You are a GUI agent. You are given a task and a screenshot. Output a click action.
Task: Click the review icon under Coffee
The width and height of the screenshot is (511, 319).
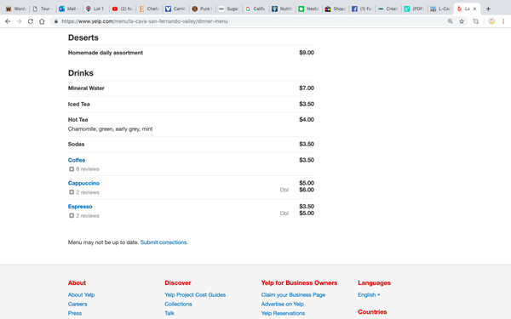tap(72, 169)
